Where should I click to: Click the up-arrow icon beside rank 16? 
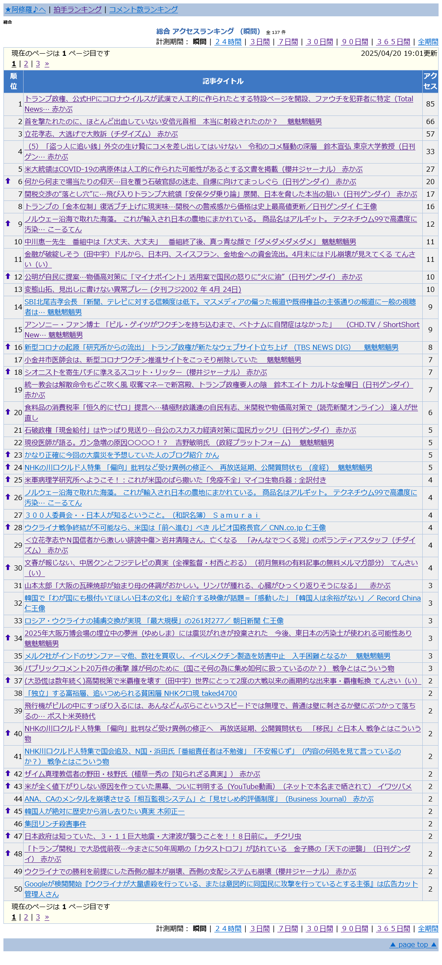[8, 346]
